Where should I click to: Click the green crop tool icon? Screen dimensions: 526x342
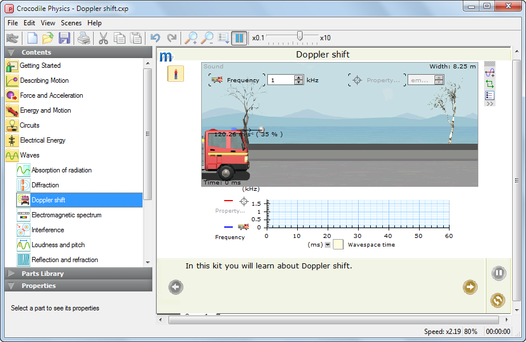(490, 84)
